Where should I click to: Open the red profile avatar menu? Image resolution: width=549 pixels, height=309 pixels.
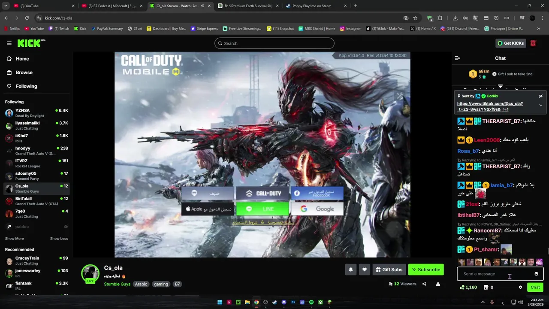click(x=533, y=43)
